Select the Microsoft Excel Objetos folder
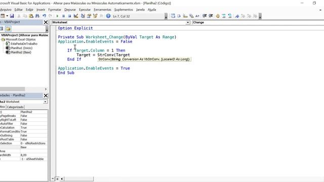324x182 pixels. pos(21,39)
